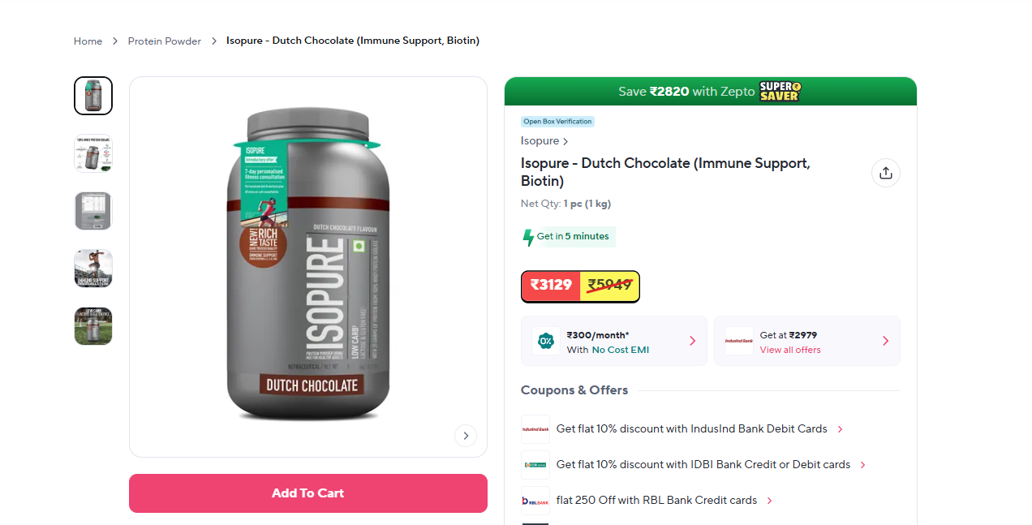Go to Home in the breadcrumb
1032x525 pixels.
pos(88,41)
